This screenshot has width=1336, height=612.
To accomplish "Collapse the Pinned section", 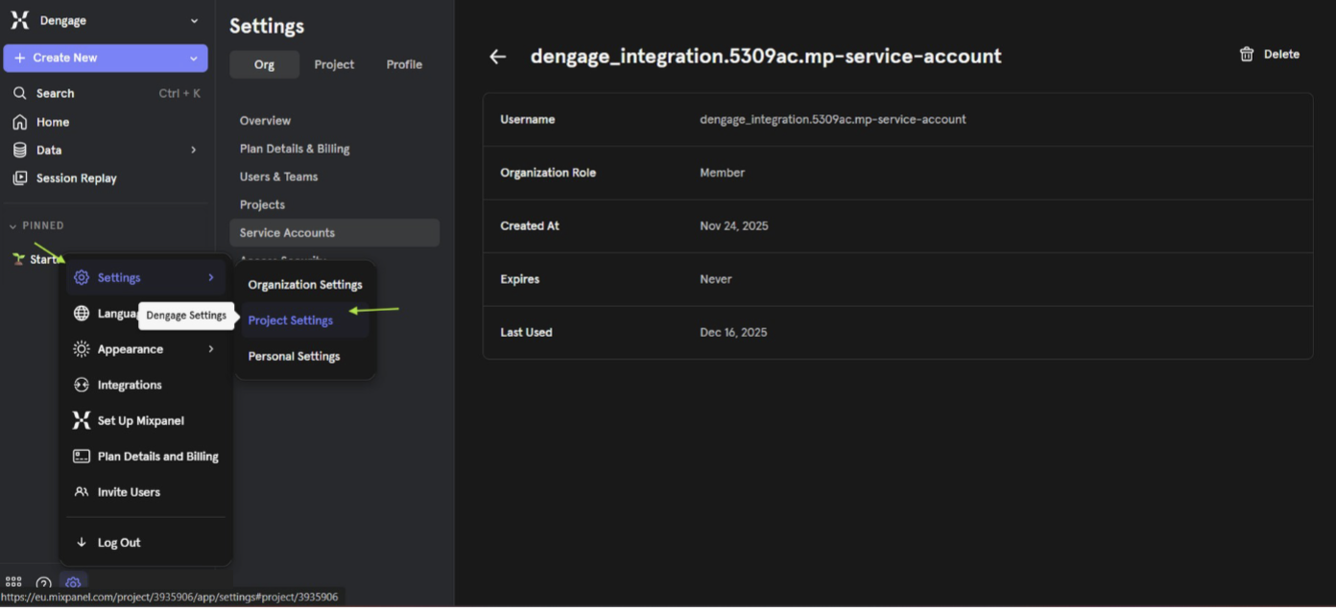I will [x=13, y=226].
